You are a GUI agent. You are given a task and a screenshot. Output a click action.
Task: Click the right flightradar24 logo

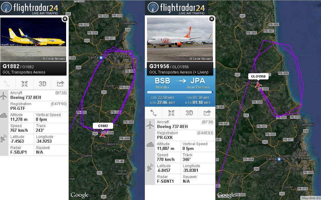176,8
